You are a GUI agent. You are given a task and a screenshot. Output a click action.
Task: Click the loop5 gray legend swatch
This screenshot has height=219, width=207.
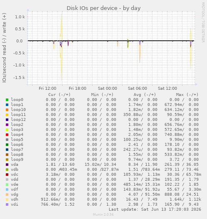click(7, 140)
